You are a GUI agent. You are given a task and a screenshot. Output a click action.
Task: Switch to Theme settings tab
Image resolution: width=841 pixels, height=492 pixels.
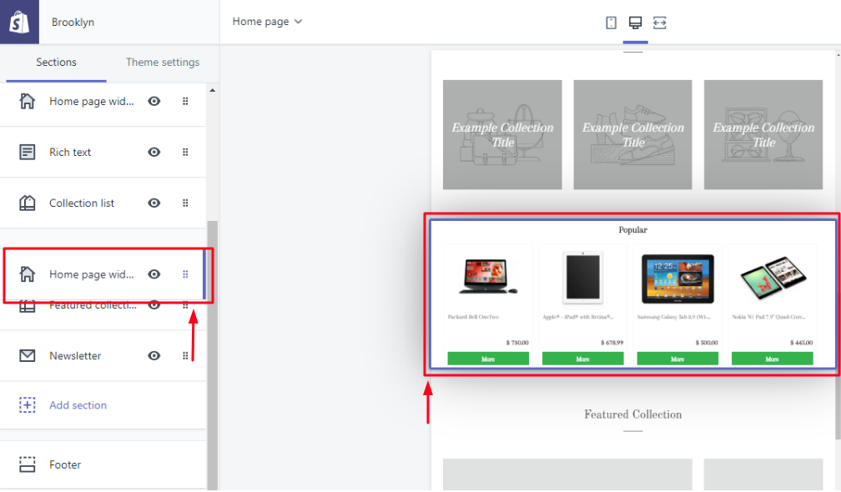[x=163, y=63]
